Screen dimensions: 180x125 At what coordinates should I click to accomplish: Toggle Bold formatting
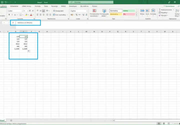click(9, 15)
